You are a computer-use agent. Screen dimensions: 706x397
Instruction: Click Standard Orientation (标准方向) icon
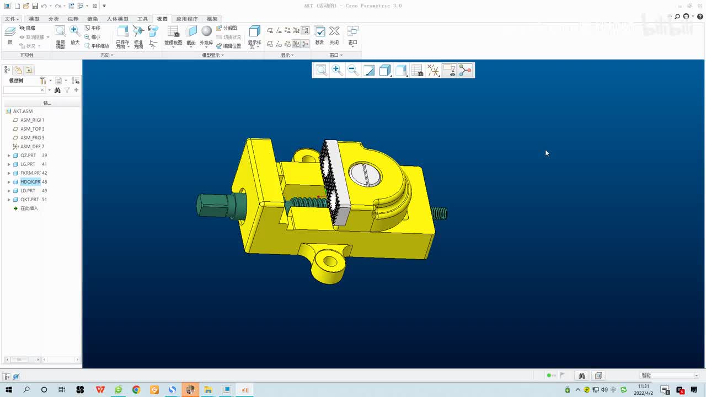click(x=138, y=36)
